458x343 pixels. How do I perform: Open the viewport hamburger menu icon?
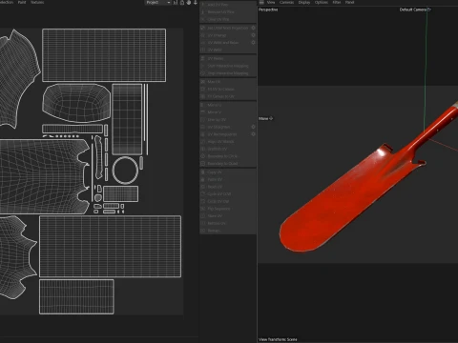(x=261, y=2)
